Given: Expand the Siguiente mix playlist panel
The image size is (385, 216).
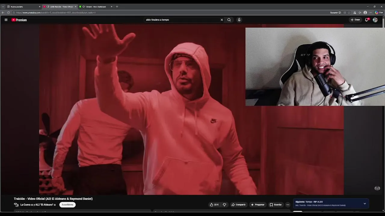Looking at the screenshot, I should (365, 204).
